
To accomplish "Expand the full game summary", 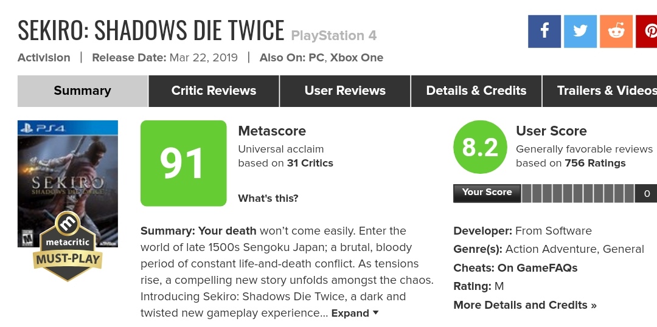I will point(355,314).
